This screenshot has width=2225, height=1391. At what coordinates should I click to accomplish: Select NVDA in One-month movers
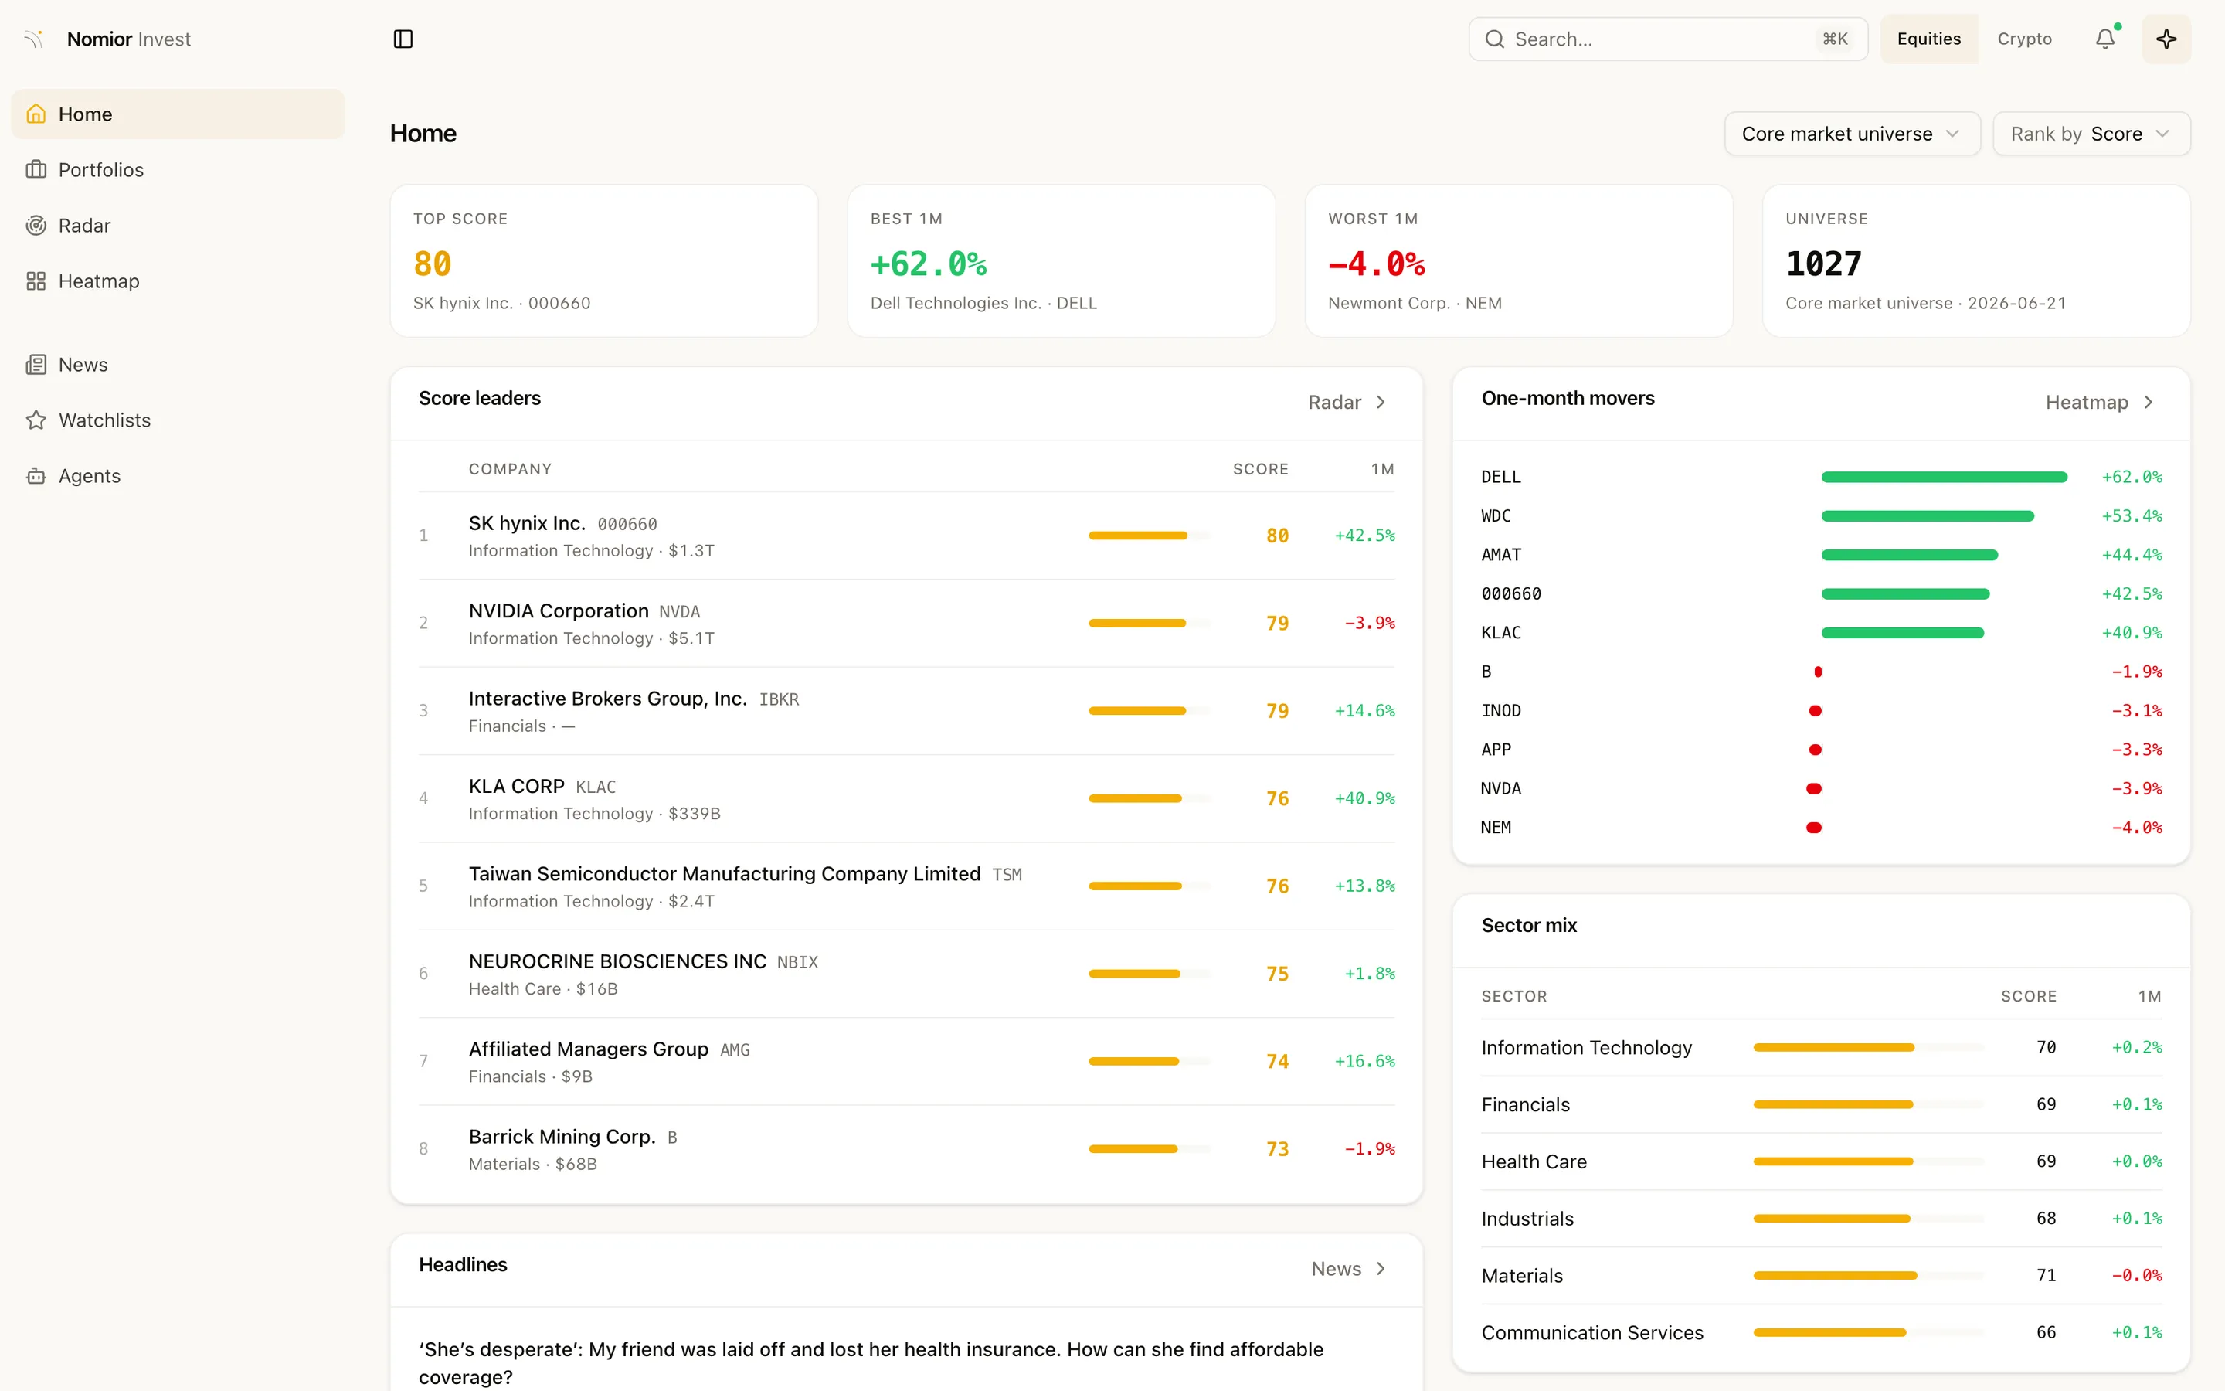[x=1822, y=788]
